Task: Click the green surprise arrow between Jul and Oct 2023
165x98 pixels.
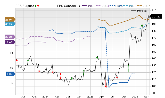Action: click(28, 60)
